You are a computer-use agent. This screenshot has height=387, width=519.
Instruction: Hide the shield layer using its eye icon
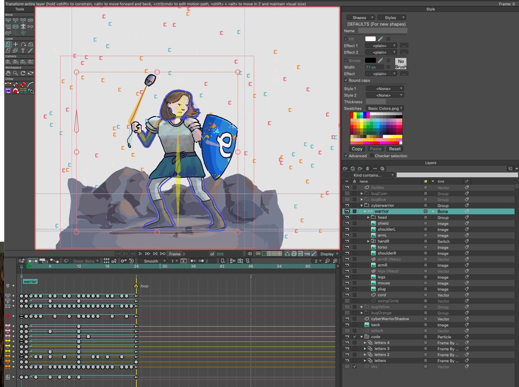(x=347, y=223)
